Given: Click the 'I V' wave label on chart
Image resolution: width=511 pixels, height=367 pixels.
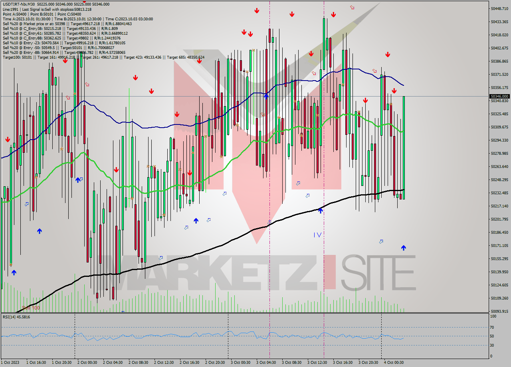Looking at the screenshot, I should 317,235.
